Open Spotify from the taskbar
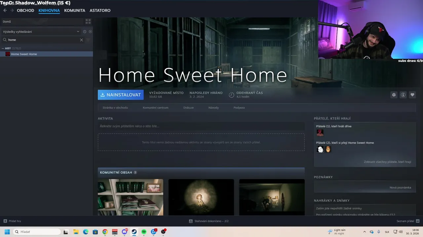This screenshot has width=423, height=237. (x=144, y=232)
